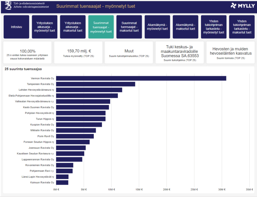
Task: Click the Hevosten ja muiden hevoseläinten kasvatus card
Action: pos(231,53)
